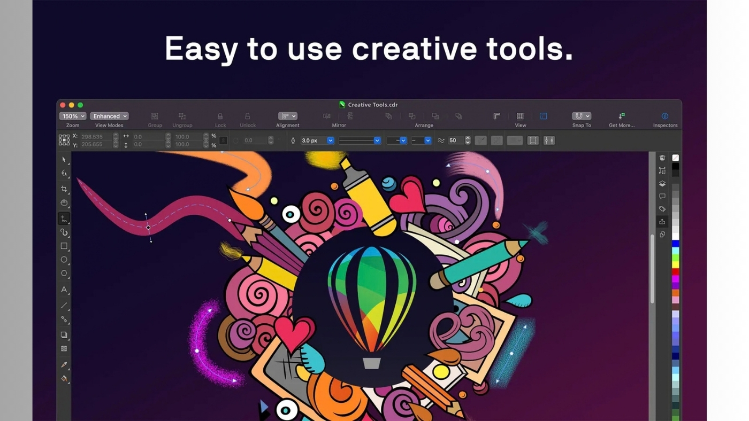
Task: Adjust the freehand smoothing 50 stepper
Action: pyautogui.click(x=468, y=141)
